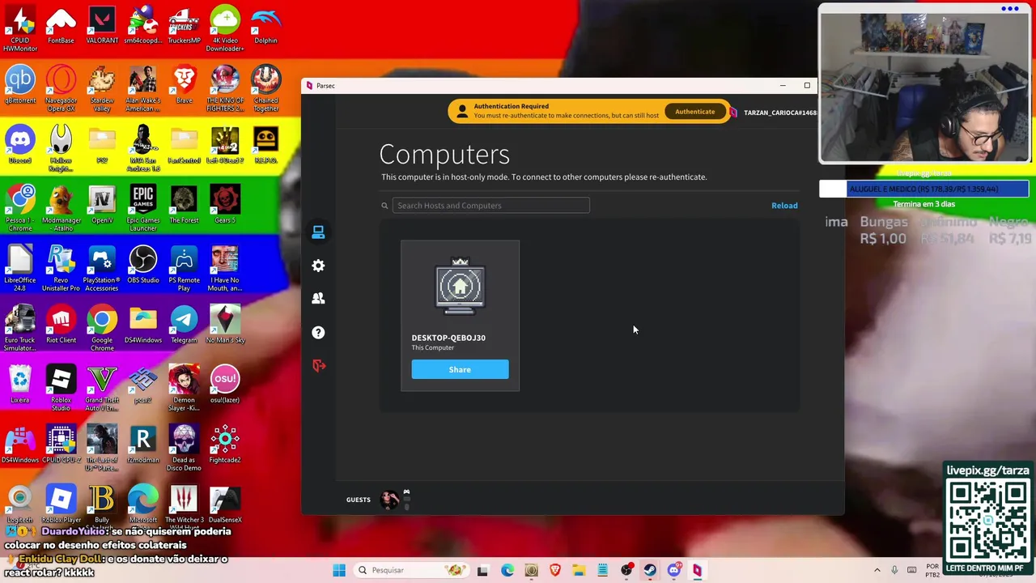
Task: Open Discord from the taskbar
Action: click(673, 570)
